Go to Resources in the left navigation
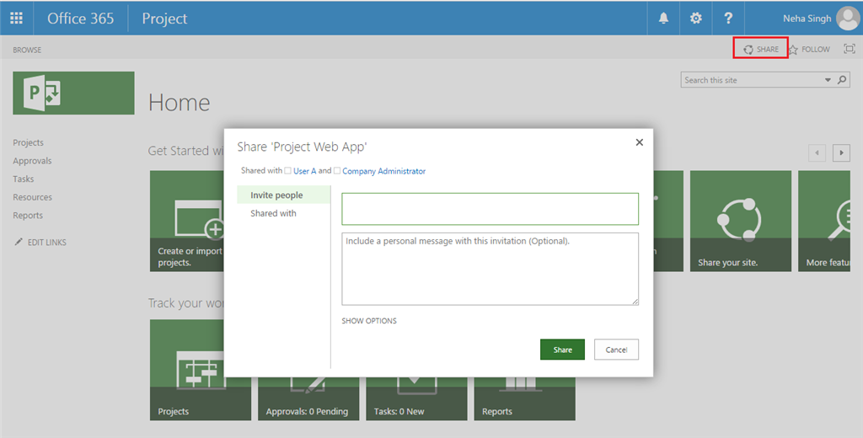The width and height of the screenshot is (863, 438). coord(33,197)
